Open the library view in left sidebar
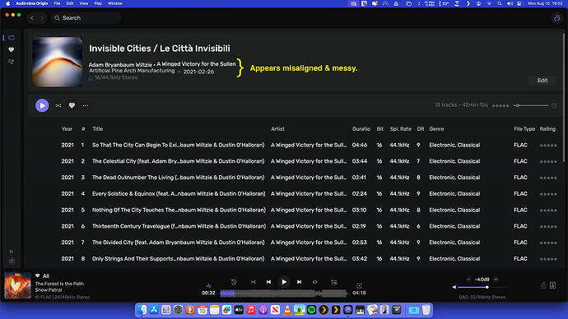Image resolution: width=568 pixels, height=319 pixels. tap(12, 38)
